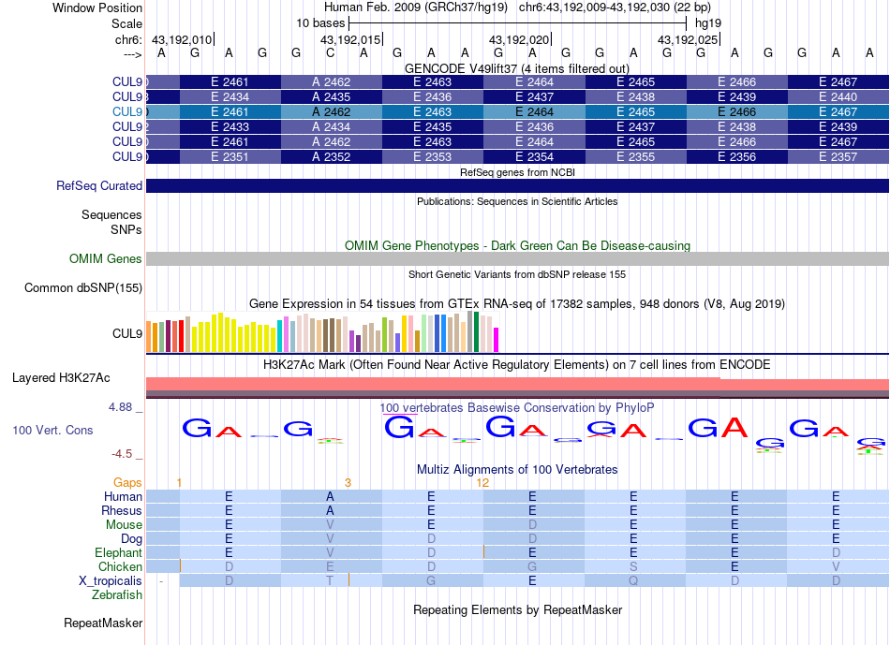Select the Layered H3K27Ac label

pyautogui.click(x=61, y=378)
